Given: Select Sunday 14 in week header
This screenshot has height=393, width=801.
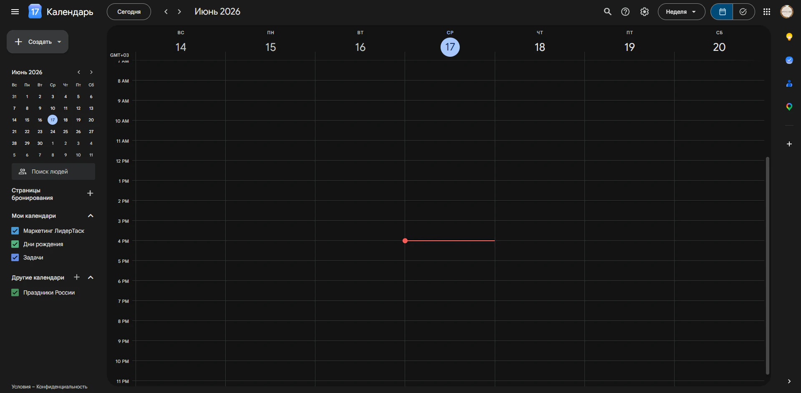Looking at the screenshot, I should (x=181, y=47).
